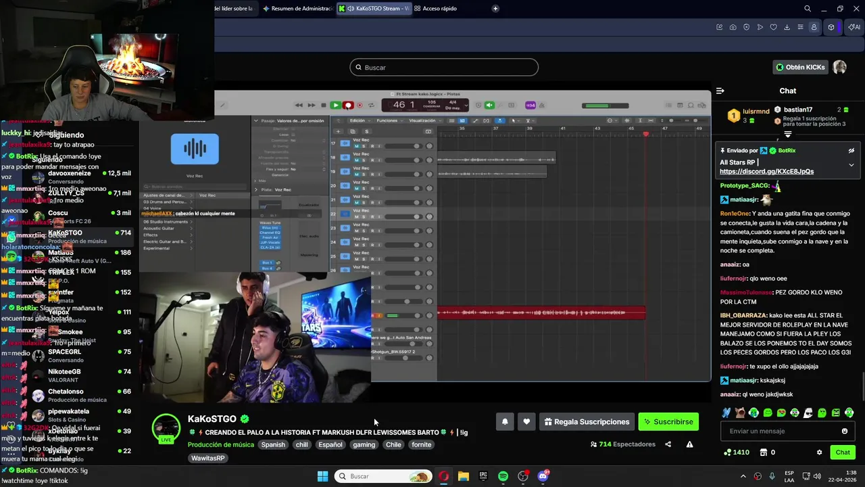Click the report warning triangle icon
Viewport: 865px width, 487px height.
(689, 444)
